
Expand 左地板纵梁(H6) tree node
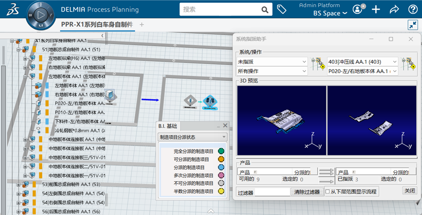tap(25, 58)
